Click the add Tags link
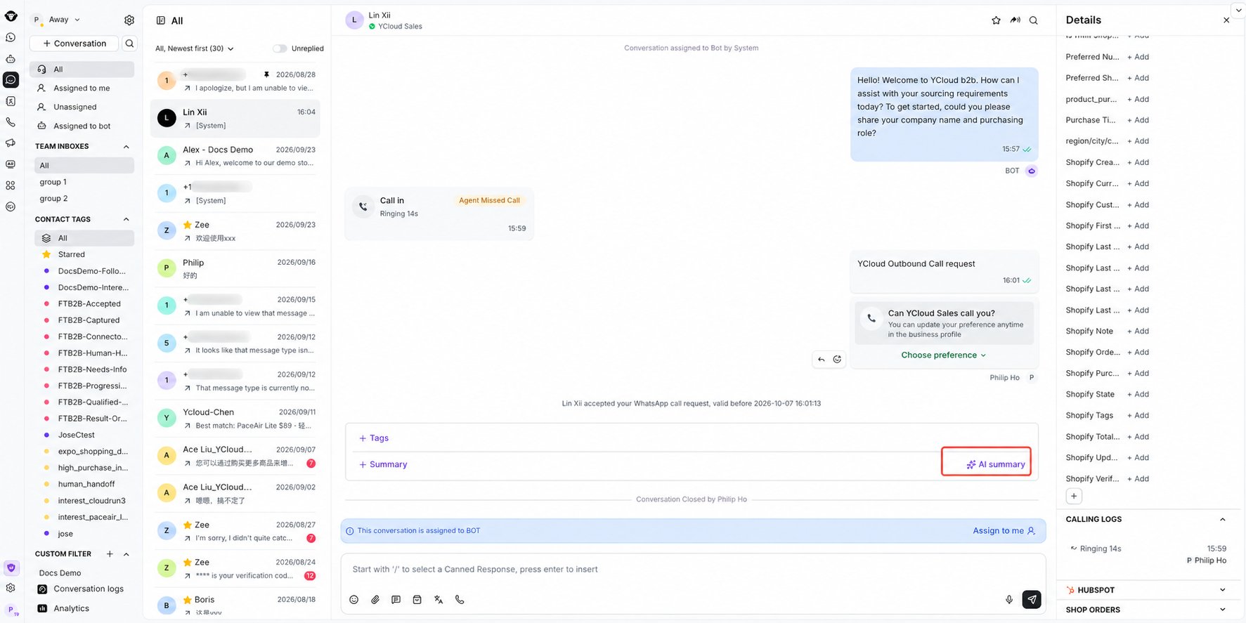Image resolution: width=1246 pixels, height=623 pixels. coord(374,438)
